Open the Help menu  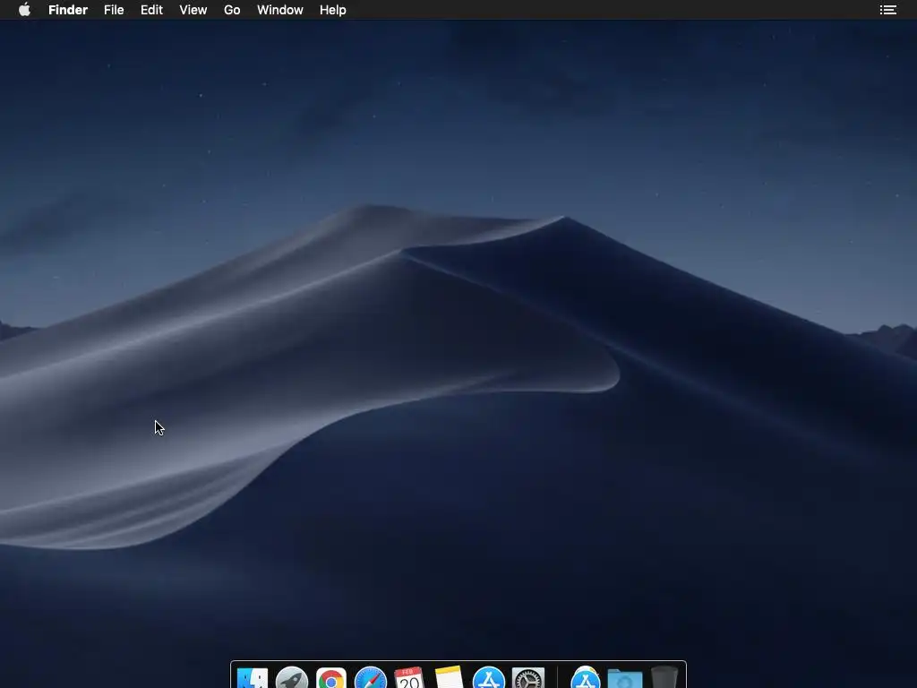333,10
